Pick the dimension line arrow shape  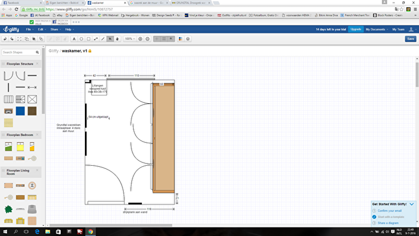point(32,87)
